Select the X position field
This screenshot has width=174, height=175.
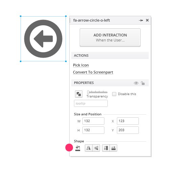pos(128,121)
